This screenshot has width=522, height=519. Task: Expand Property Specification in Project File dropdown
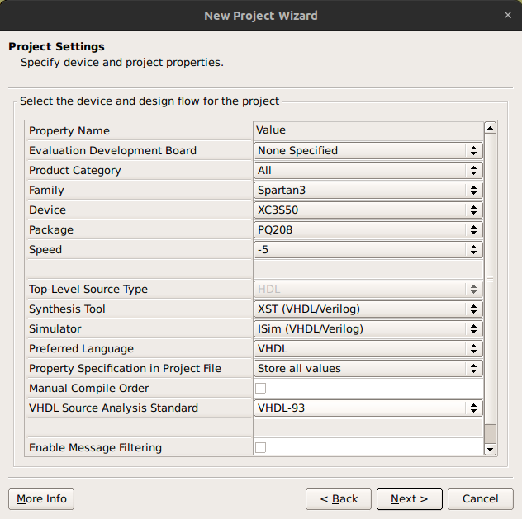click(368, 368)
